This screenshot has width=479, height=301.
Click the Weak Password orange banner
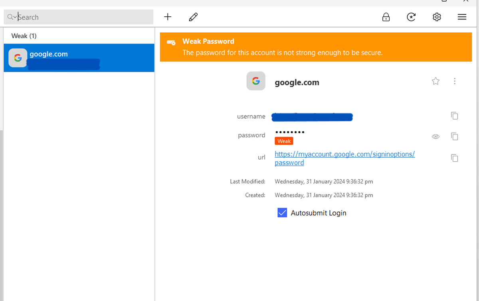click(x=315, y=47)
